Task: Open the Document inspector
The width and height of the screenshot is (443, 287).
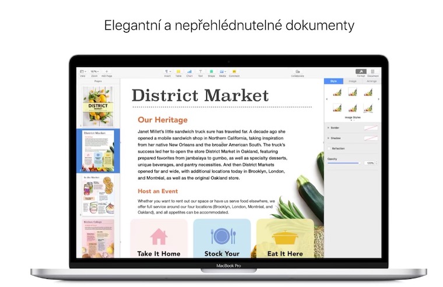Action: [x=372, y=72]
